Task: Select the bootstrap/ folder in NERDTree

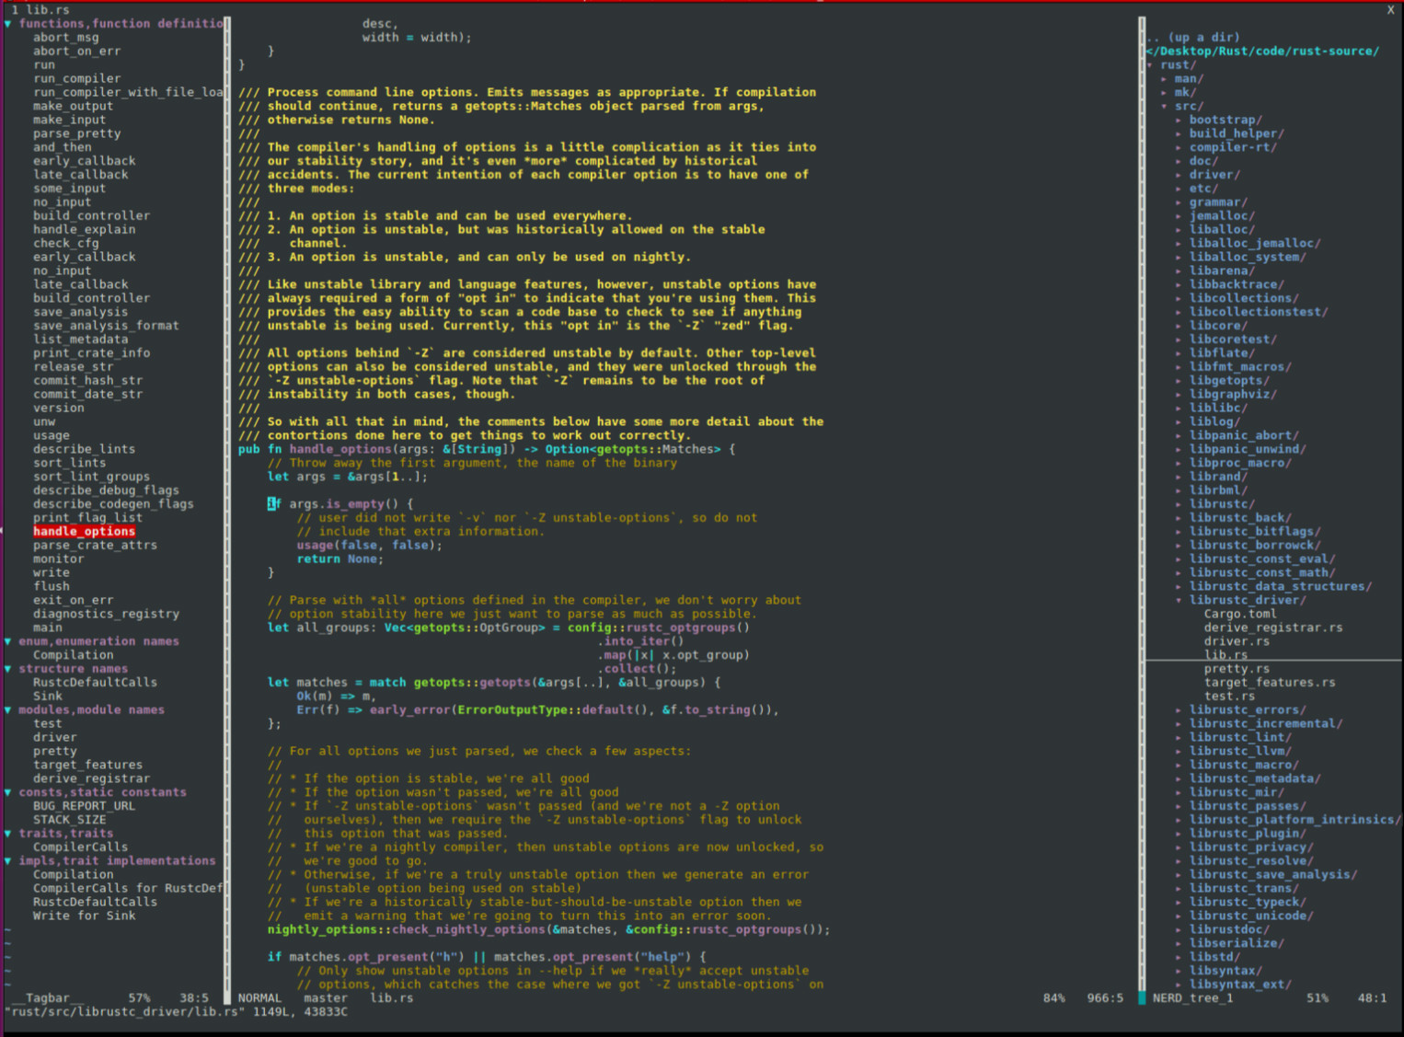Action: (1226, 120)
